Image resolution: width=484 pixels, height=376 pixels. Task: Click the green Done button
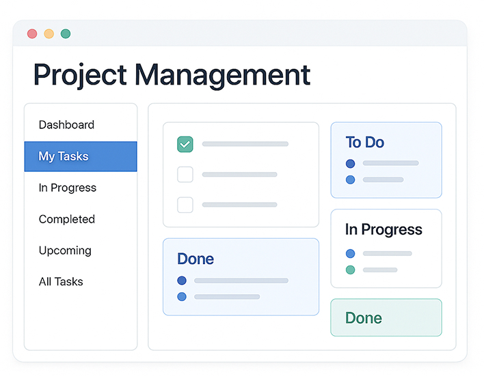pos(386,317)
